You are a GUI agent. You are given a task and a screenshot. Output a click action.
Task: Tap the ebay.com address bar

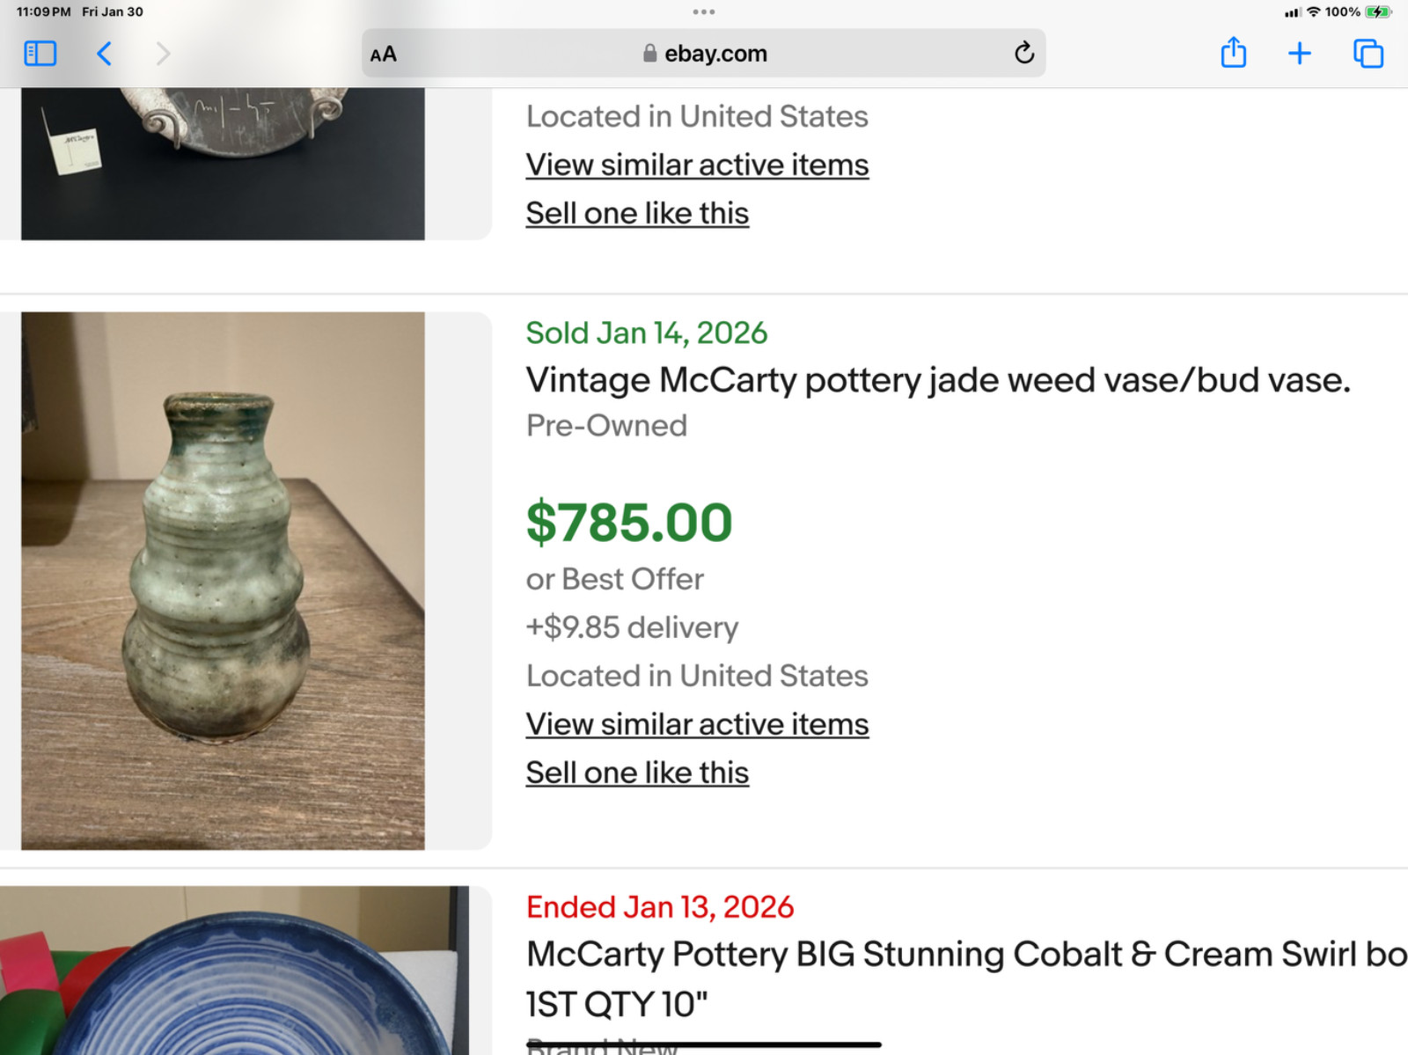point(704,54)
